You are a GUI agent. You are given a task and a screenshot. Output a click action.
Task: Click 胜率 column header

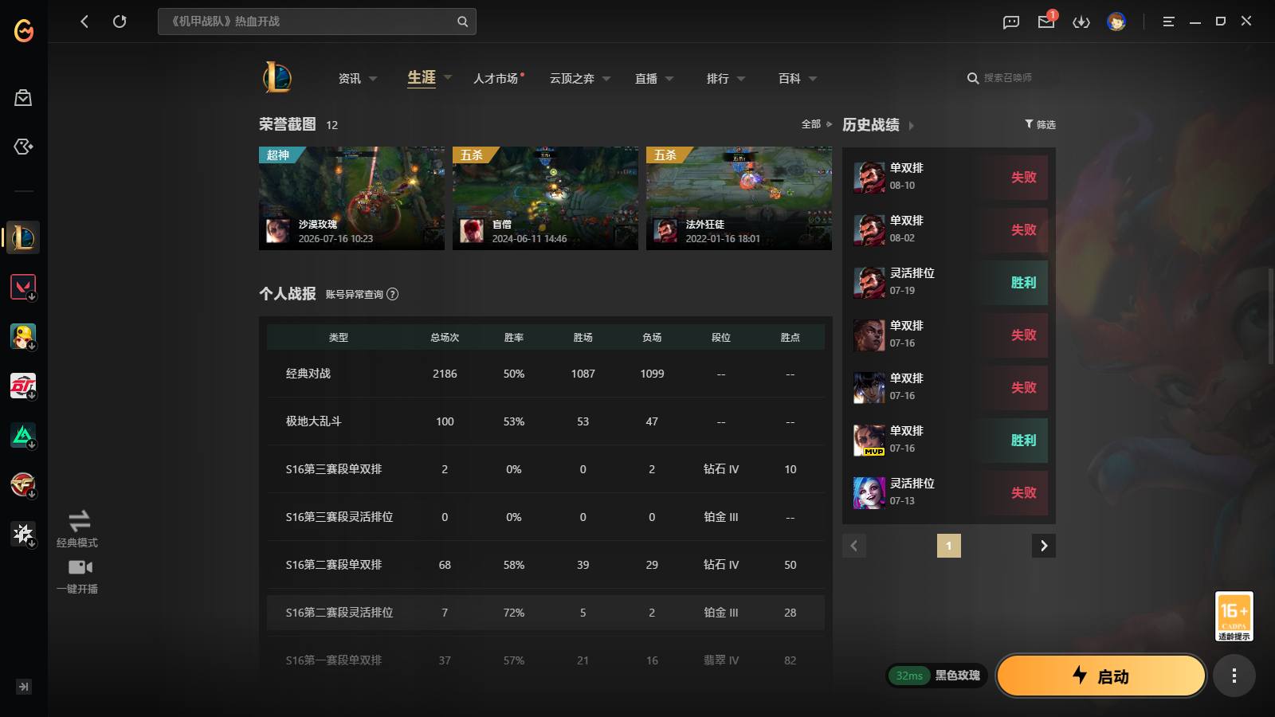point(514,338)
